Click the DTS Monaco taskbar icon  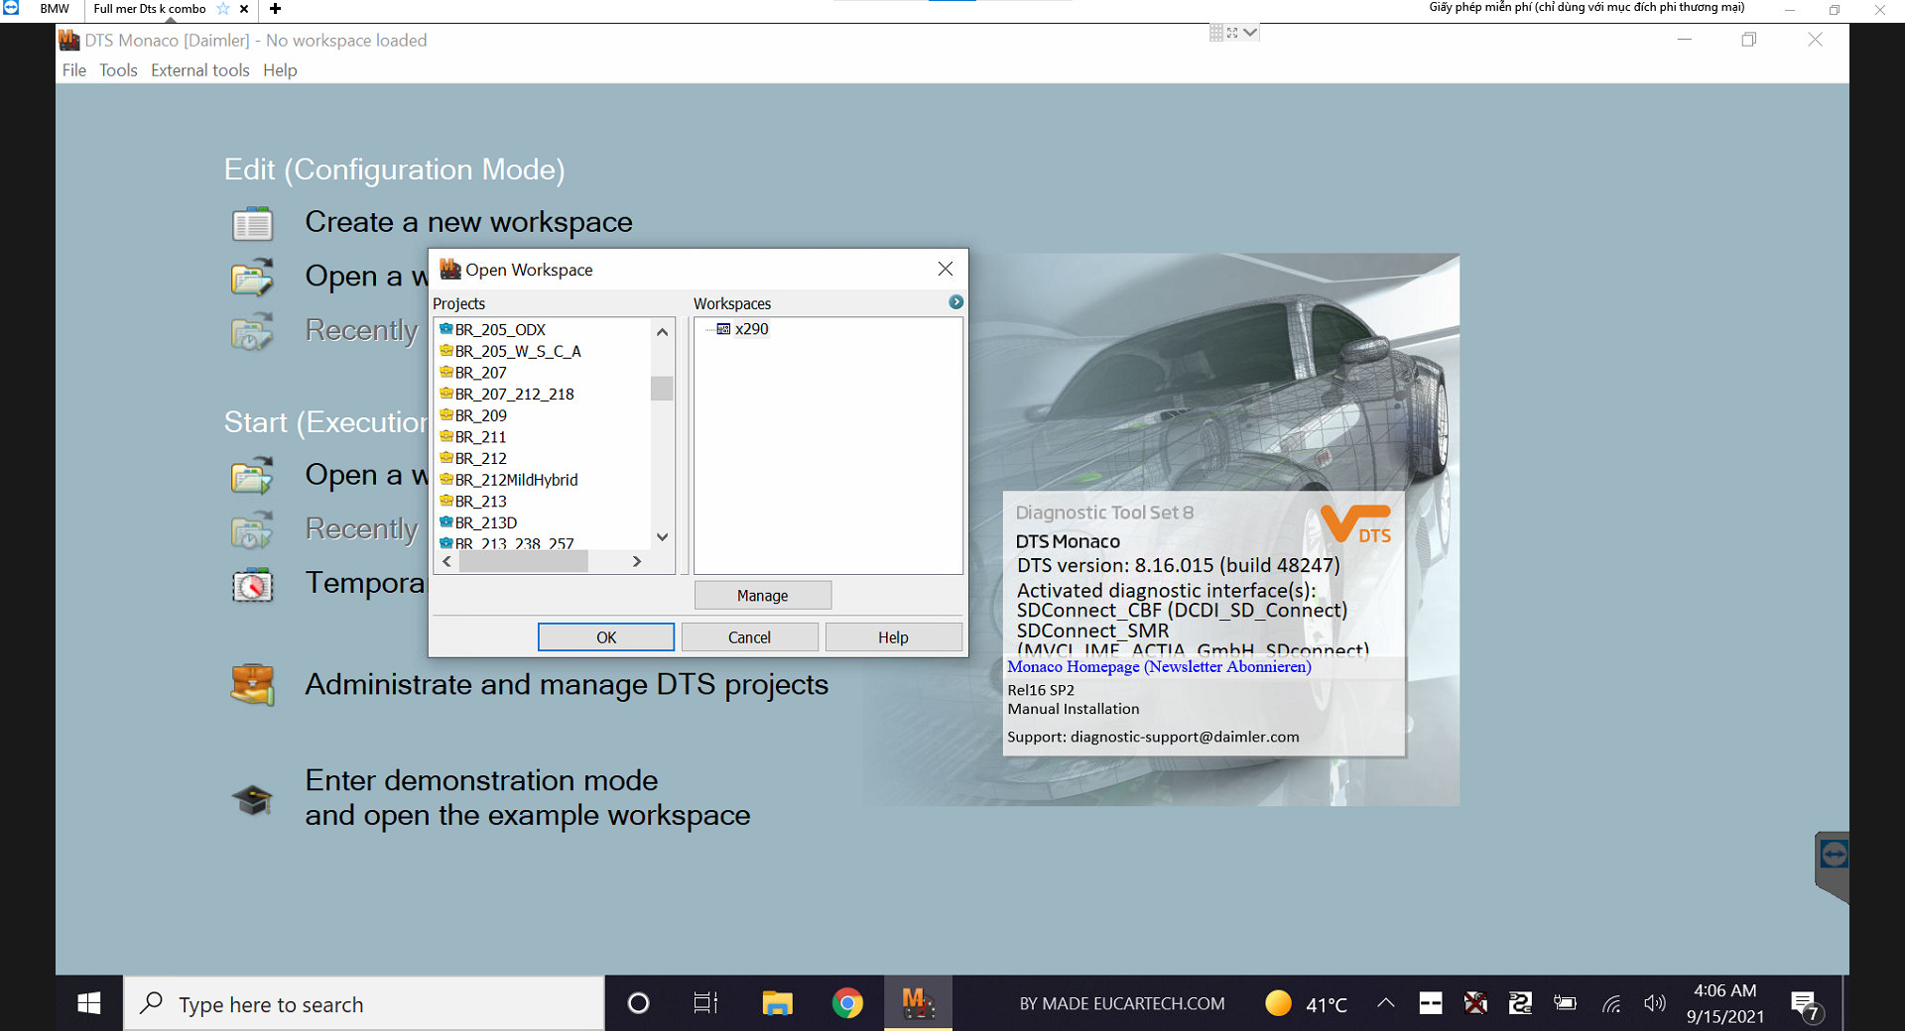(918, 1003)
